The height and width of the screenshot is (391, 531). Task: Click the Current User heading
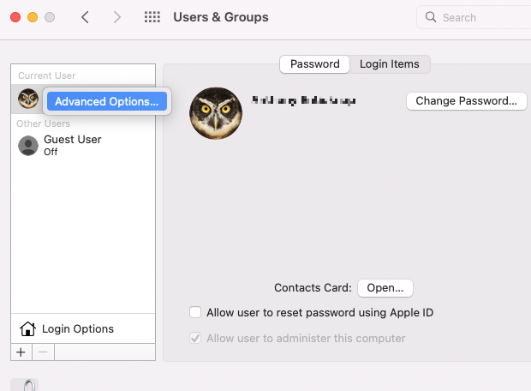47,75
